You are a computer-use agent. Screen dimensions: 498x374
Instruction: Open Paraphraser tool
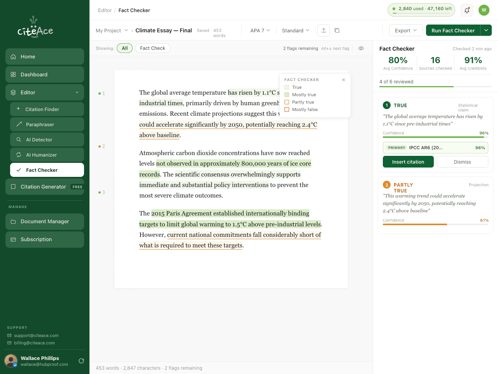(x=47, y=124)
